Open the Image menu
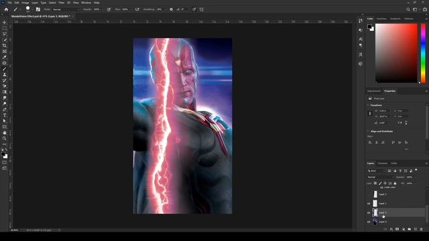This screenshot has height=241, width=429. click(x=25, y=3)
